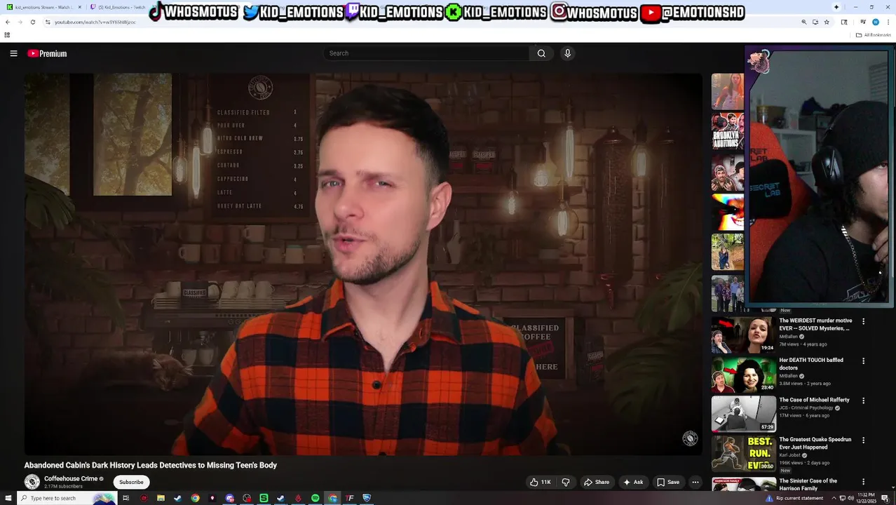
Task: Click the Rip current statement taskbar notification
Action: pos(794,498)
